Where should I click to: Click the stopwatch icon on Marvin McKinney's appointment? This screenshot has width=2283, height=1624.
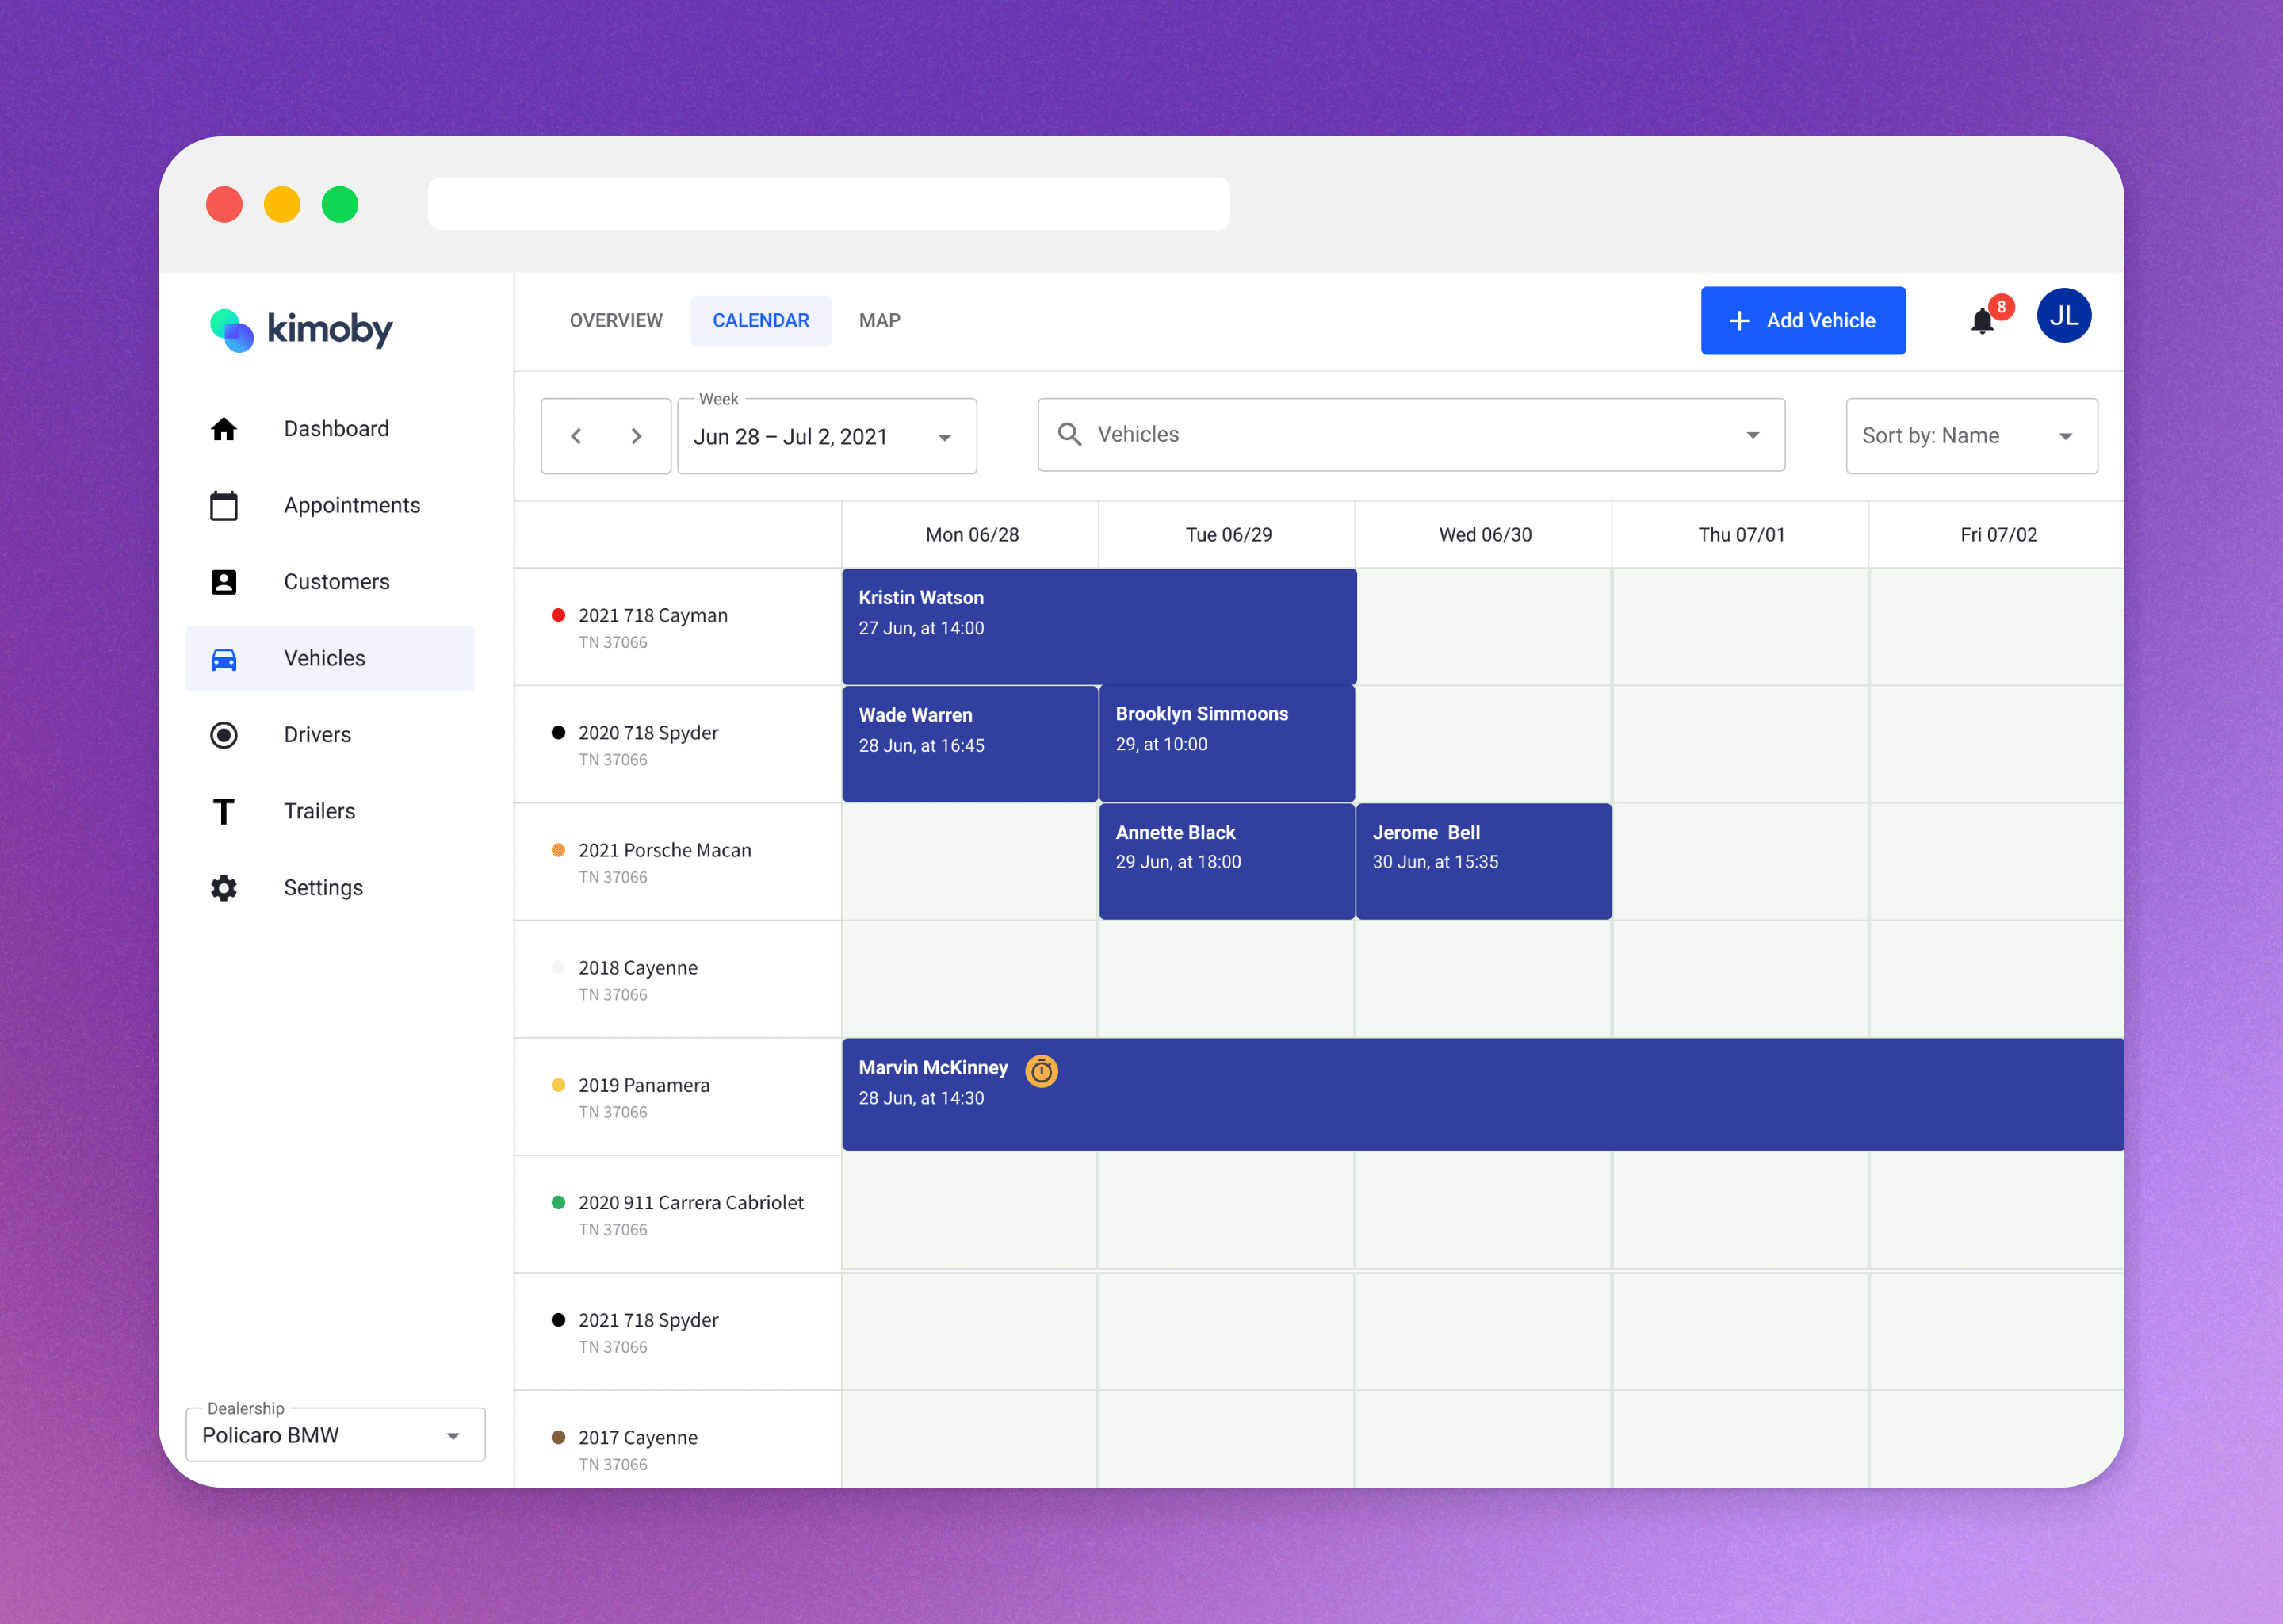coord(1042,1070)
